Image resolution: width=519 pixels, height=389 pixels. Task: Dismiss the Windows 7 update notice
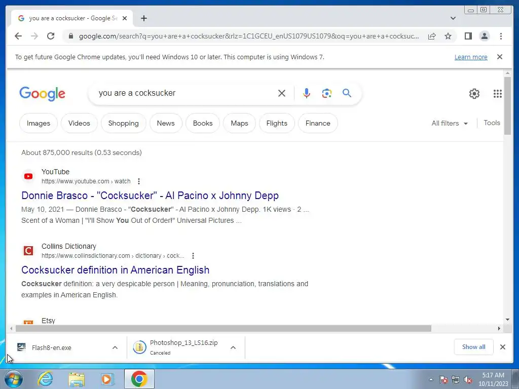tap(500, 57)
